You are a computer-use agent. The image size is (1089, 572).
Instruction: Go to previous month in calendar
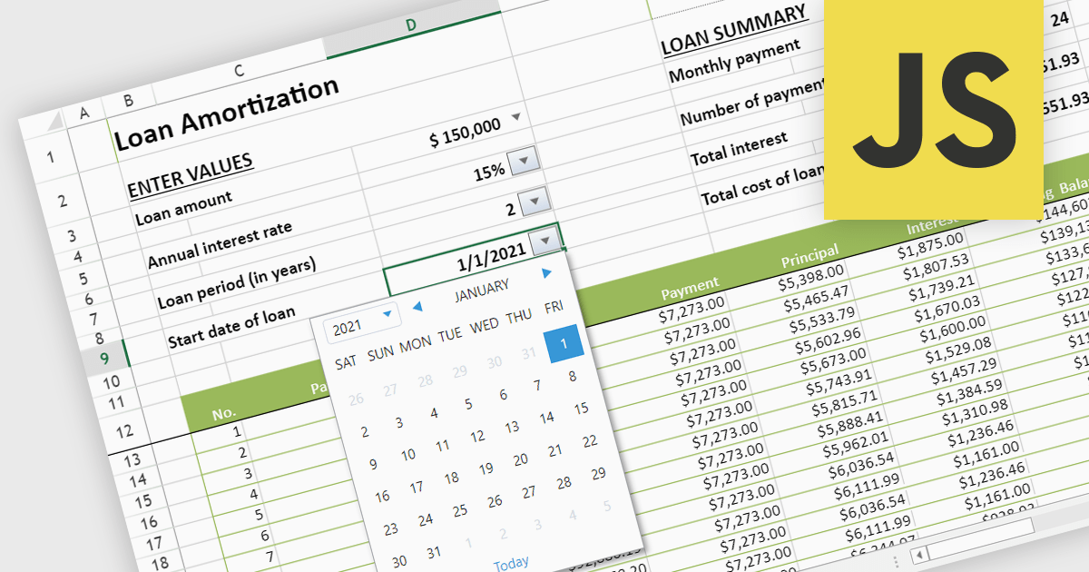(x=417, y=307)
